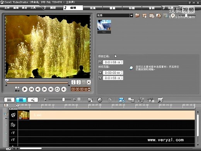Adjust project duration stepper arrows
The width and height of the screenshot is (201, 151).
[122, 62]
